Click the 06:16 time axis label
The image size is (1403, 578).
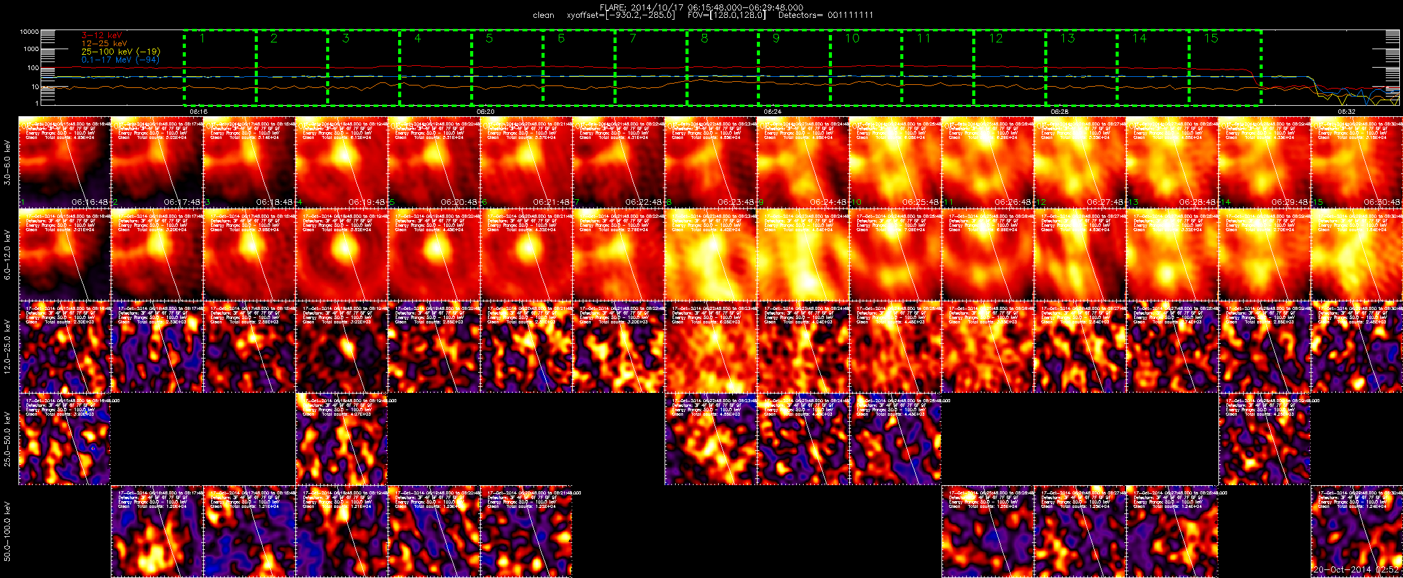[x=198, y=112]
